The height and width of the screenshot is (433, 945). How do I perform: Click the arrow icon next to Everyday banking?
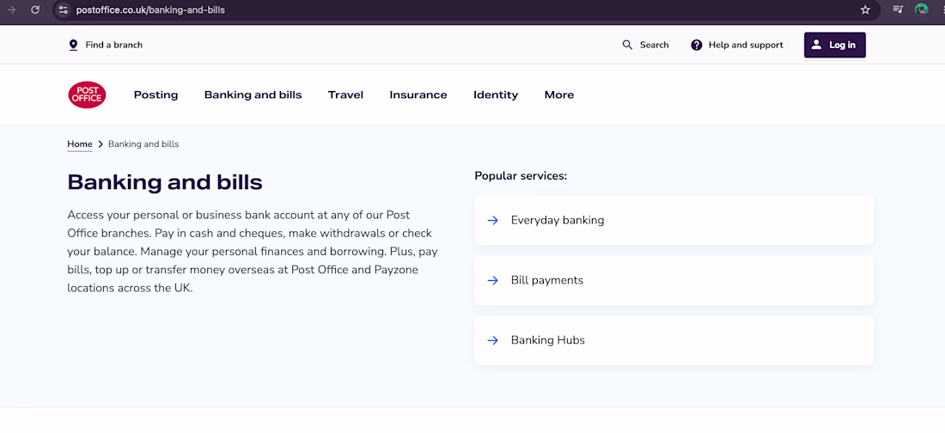(493, 220)
